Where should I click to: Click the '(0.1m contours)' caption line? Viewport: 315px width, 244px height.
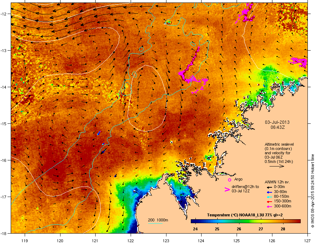coord(278,149)
